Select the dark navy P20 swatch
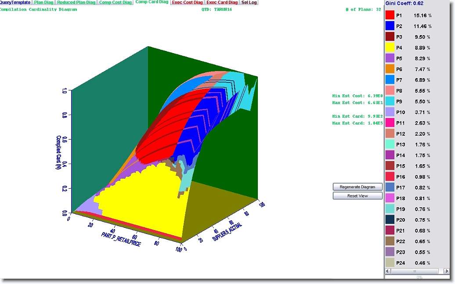455x284 pixels. point(390,220)
